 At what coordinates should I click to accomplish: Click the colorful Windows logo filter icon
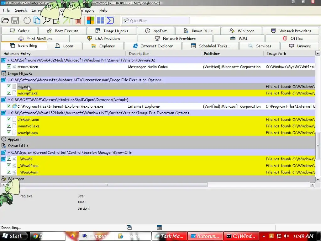(91, 20)
